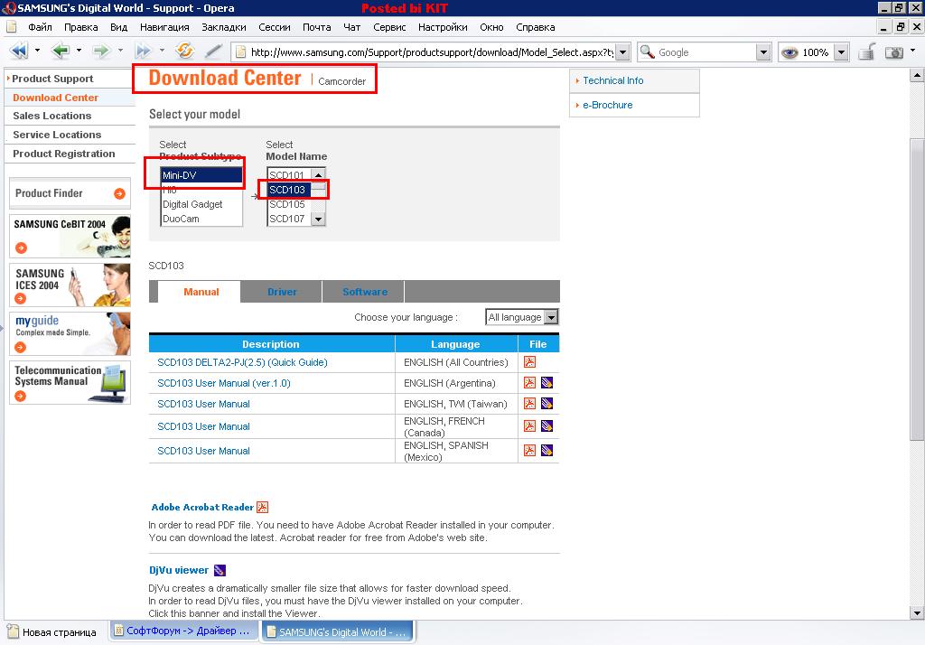Image resolution: width=925 pixels, height=645 pixels.
Task: Switch to the СофтФорум page tab
Action: click(184, 631)
